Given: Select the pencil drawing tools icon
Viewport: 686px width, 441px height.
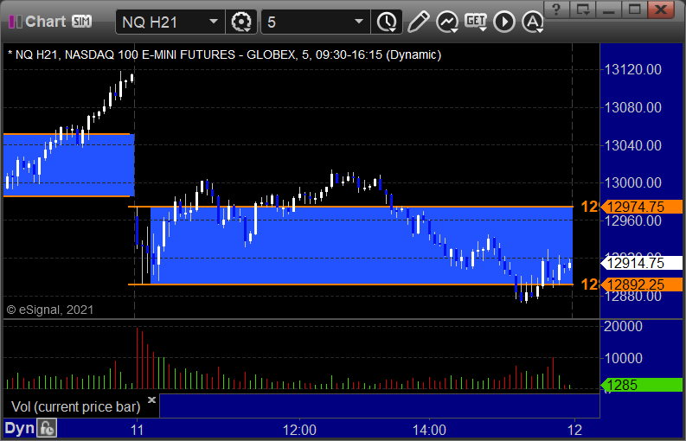Looking at the screenshot, I should [418, 22].
